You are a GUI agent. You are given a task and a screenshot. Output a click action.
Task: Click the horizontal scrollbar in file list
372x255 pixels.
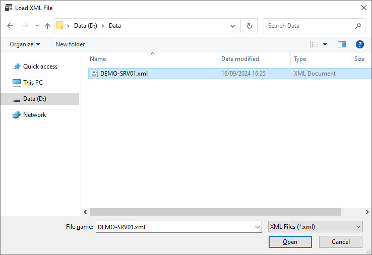click(x=215, y=212)
